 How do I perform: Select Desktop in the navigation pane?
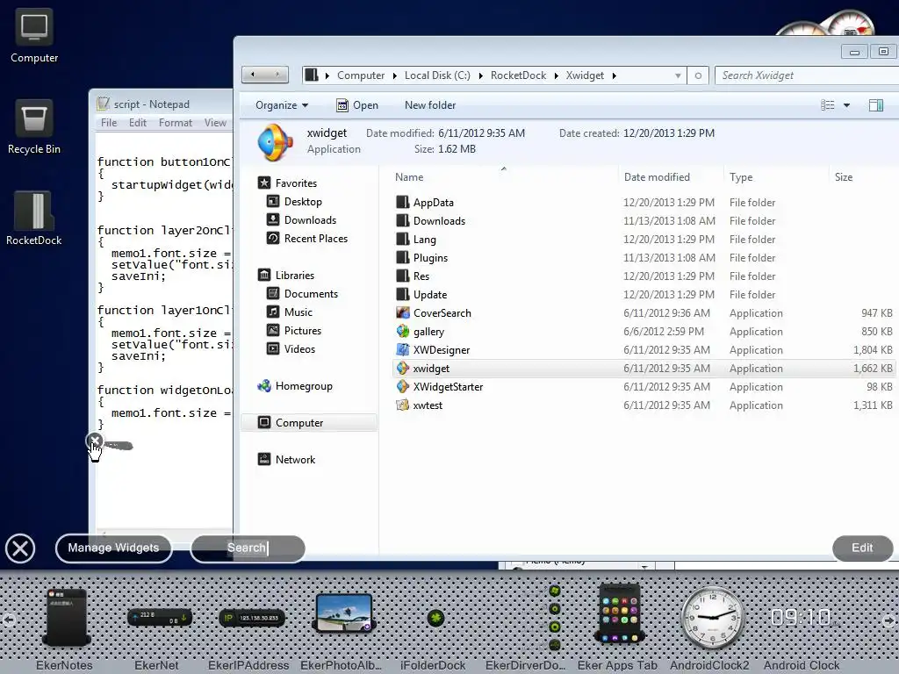pyautogui.click(x=303, y=202)
